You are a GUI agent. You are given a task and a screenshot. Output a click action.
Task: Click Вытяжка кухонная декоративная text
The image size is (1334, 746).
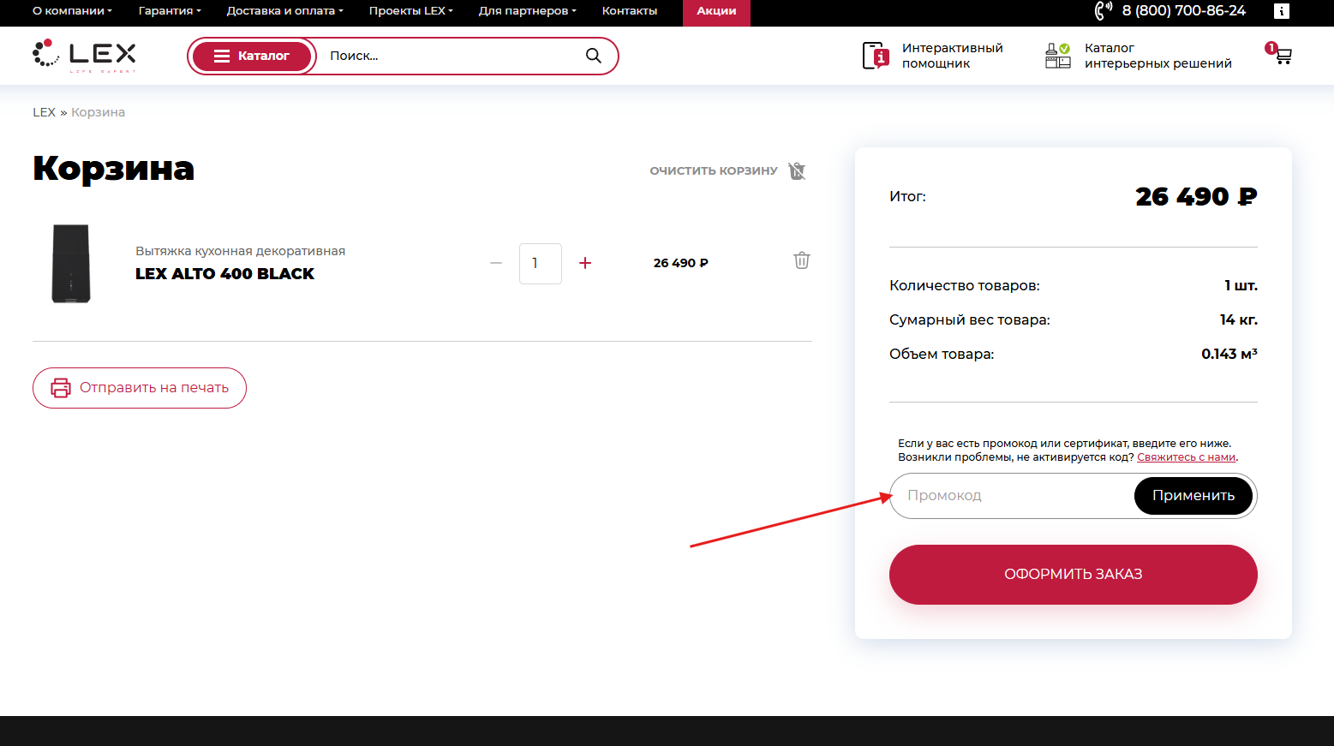pyautogui.click(x=240, y=251)
